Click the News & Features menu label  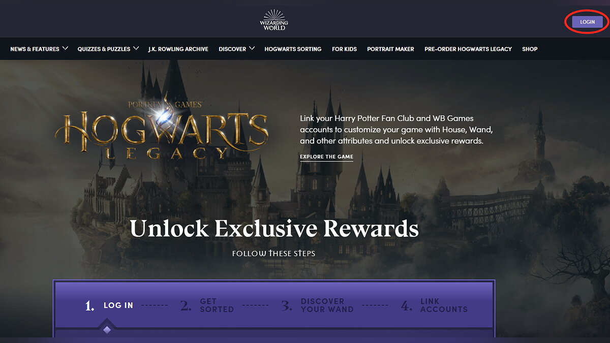[x=35, y=49]
